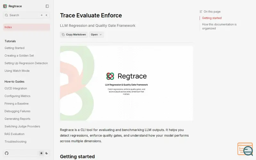Go to Pinning a Baseline guide
This screenshot has width=256, height=160.
coord(17,103)
